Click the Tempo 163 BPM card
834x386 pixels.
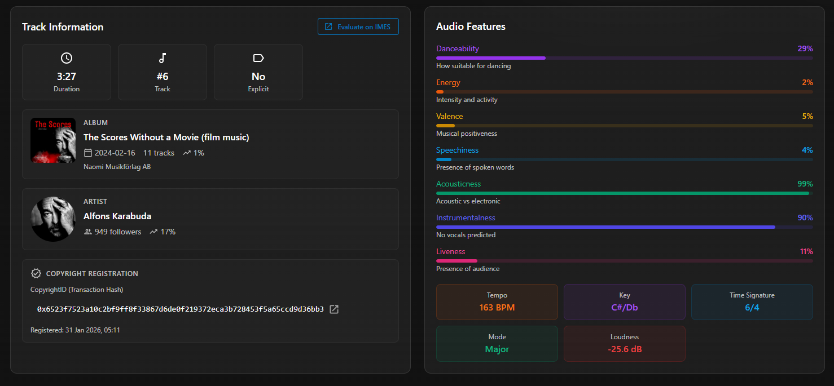coord(497,302)
